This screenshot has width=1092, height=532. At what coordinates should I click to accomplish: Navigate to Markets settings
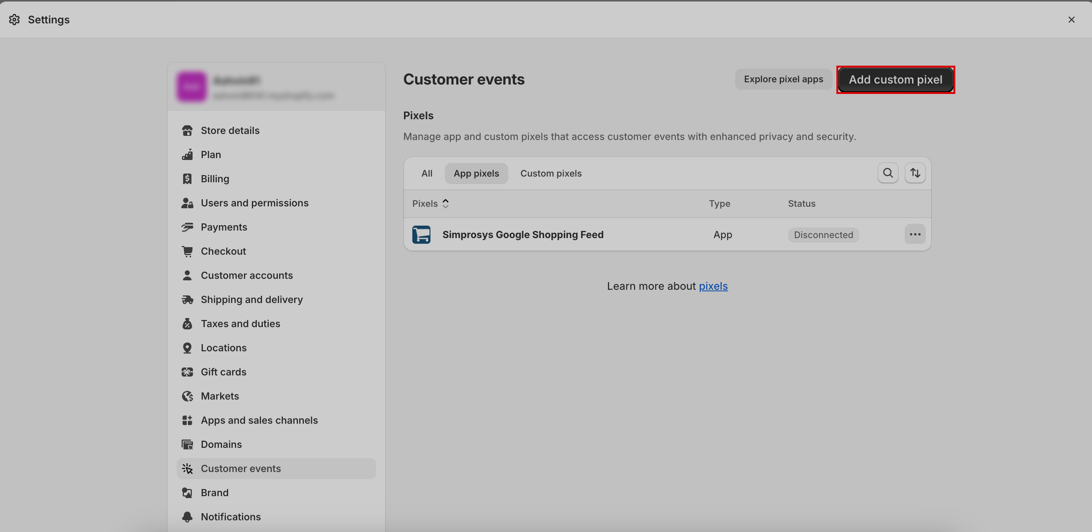[x=276, y=396]
